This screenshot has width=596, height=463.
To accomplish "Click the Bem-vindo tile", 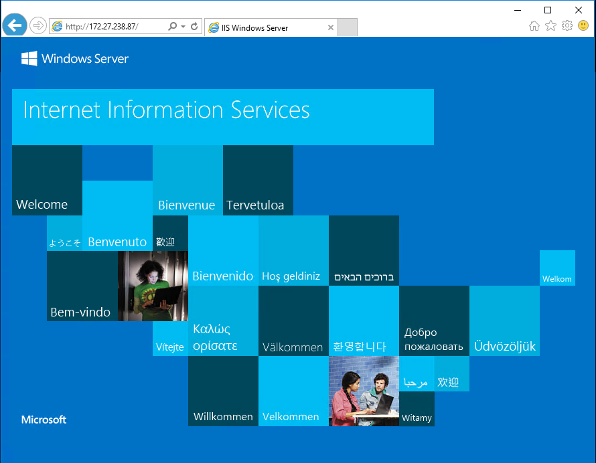I will point(82,286).
